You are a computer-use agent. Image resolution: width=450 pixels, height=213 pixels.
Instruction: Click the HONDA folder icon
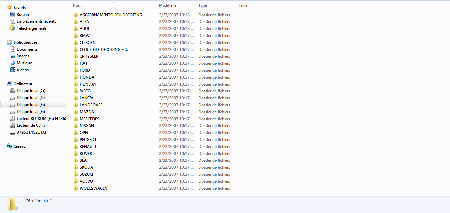(75, 77)
